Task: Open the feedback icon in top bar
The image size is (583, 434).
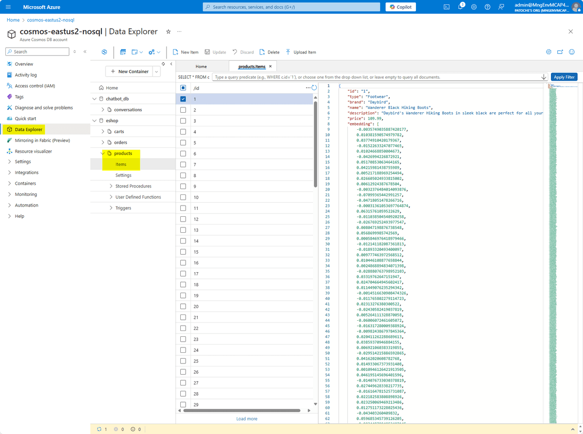Action: click(x=501, y=7)
